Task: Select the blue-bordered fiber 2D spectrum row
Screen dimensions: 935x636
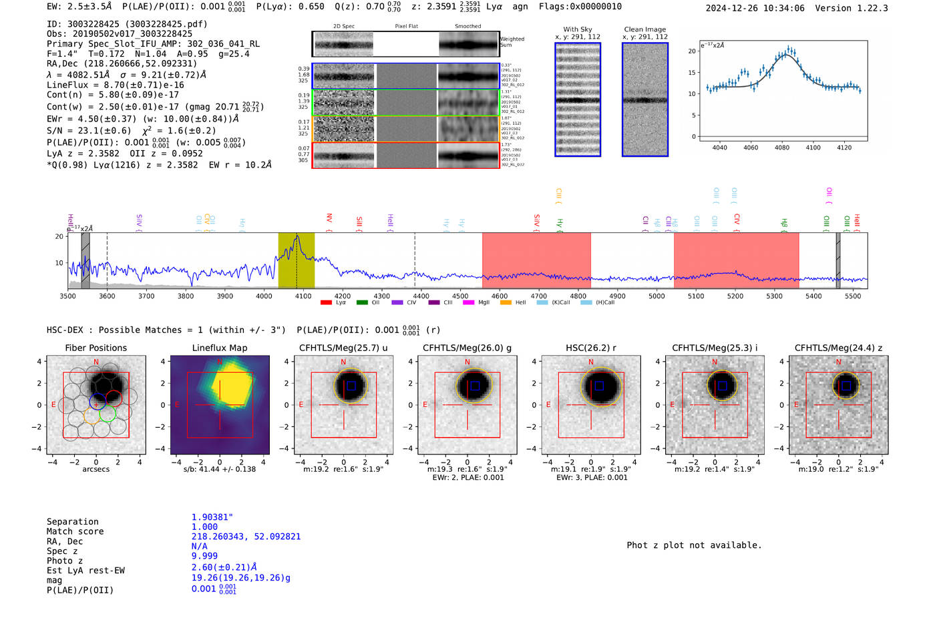Action: pyautogui.click(x=405, y=76)
